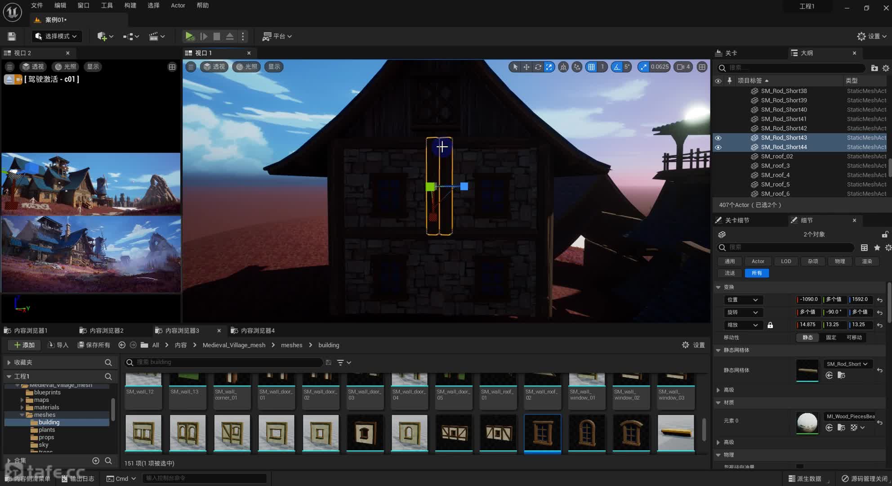The height and width of the screenshot is (486, 892).
Task: Open the 选择模式 mode dropdown
Action: (57, 36)
